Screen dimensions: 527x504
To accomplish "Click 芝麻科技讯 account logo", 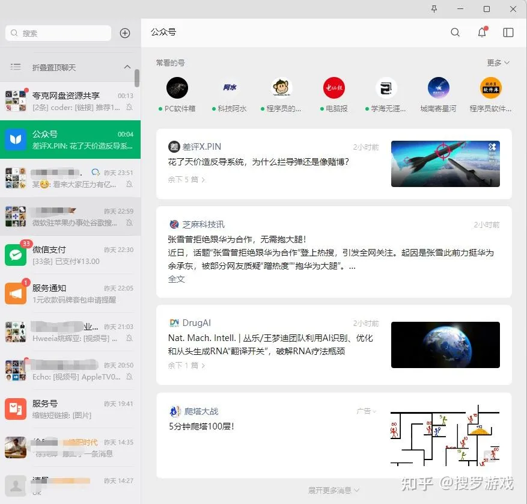I will (174, 224).
